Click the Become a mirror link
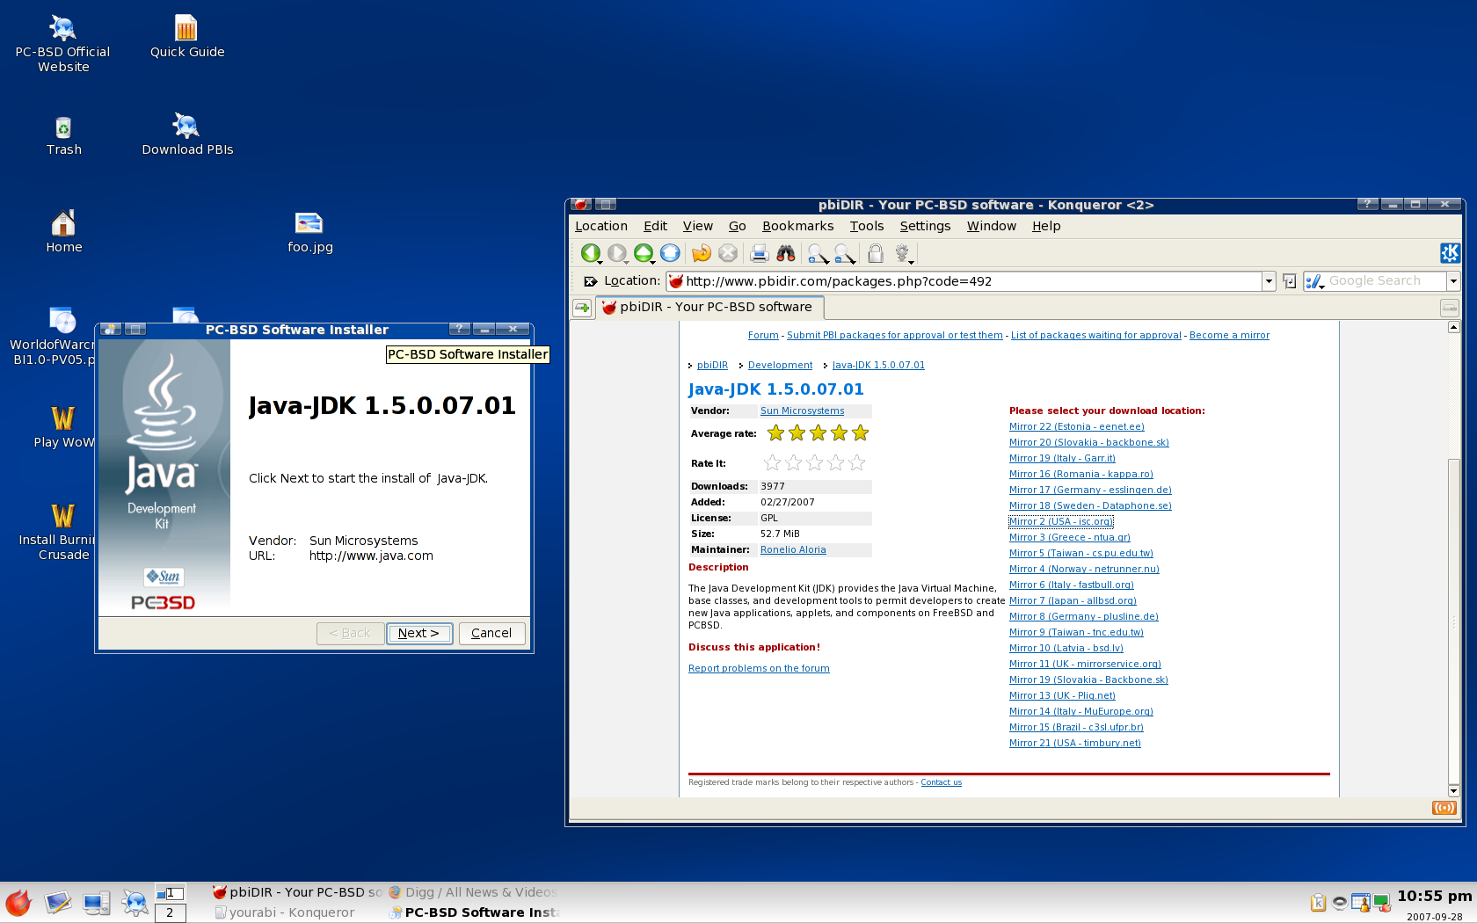Screen dimensions: 1477x923 (x=1229, y=335)
